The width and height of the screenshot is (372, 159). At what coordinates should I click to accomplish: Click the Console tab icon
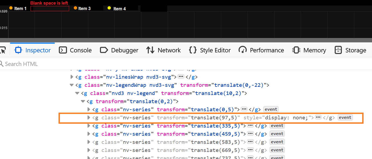(63, 50)
